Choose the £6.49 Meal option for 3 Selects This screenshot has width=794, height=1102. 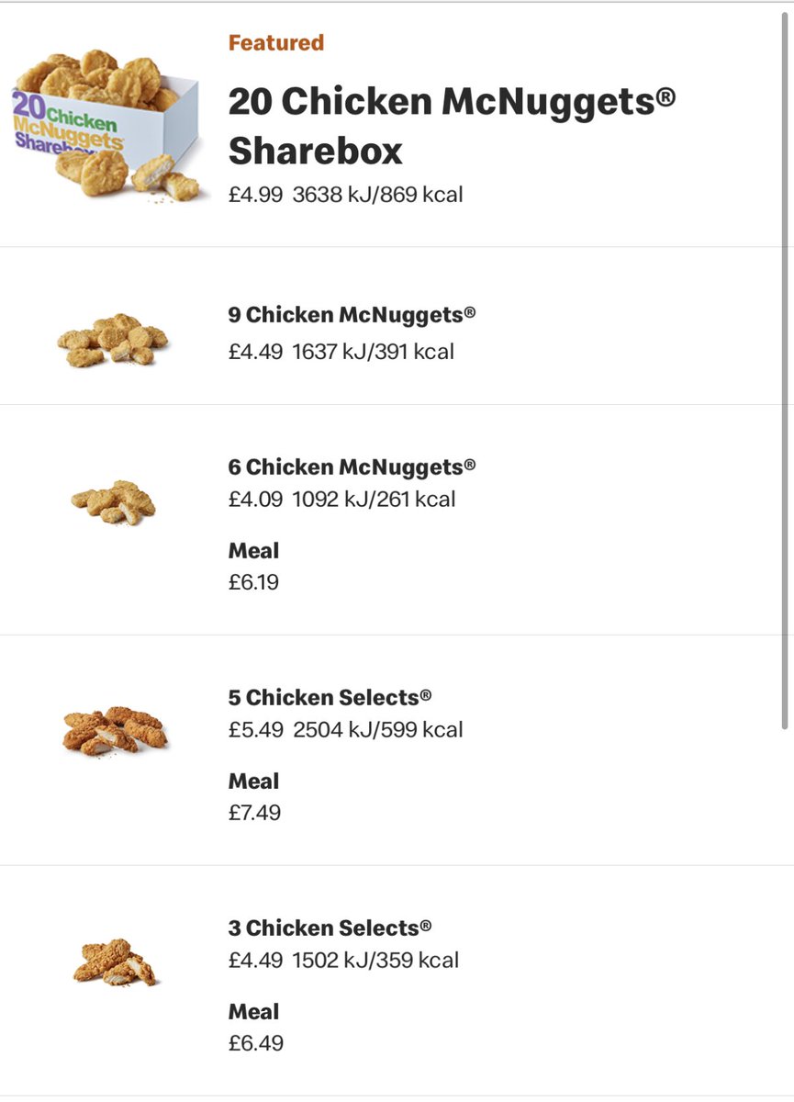coord(255,1029)
